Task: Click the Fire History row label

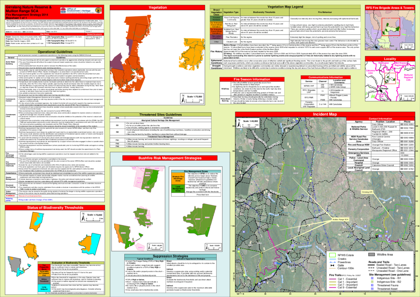Action: pos(216,51)
